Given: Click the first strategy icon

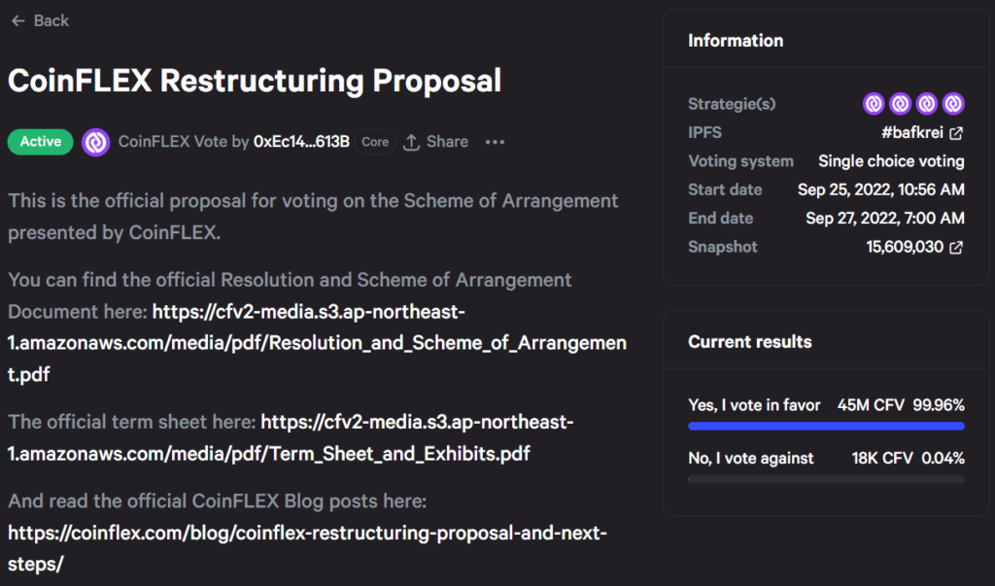Looking at the screenshot, I should [874, 104].
